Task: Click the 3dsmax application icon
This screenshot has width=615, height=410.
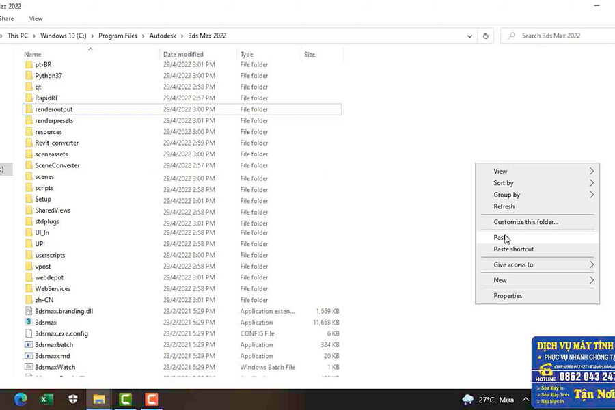Action: click(29, 322)
